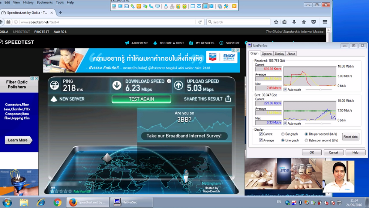The height and width of the screenshot is (208, 369).
Task: Open the Firefox downloads arrow
Action: tap(294, 22)
